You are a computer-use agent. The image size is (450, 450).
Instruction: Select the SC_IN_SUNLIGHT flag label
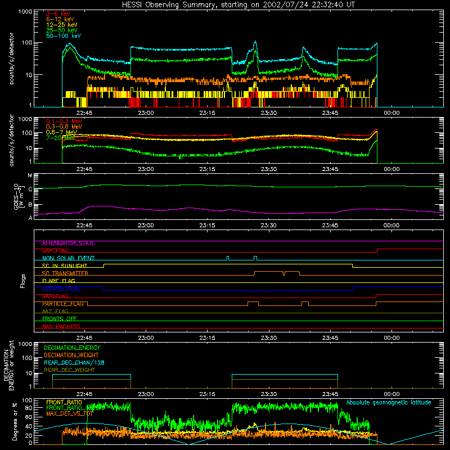point(65,265)
